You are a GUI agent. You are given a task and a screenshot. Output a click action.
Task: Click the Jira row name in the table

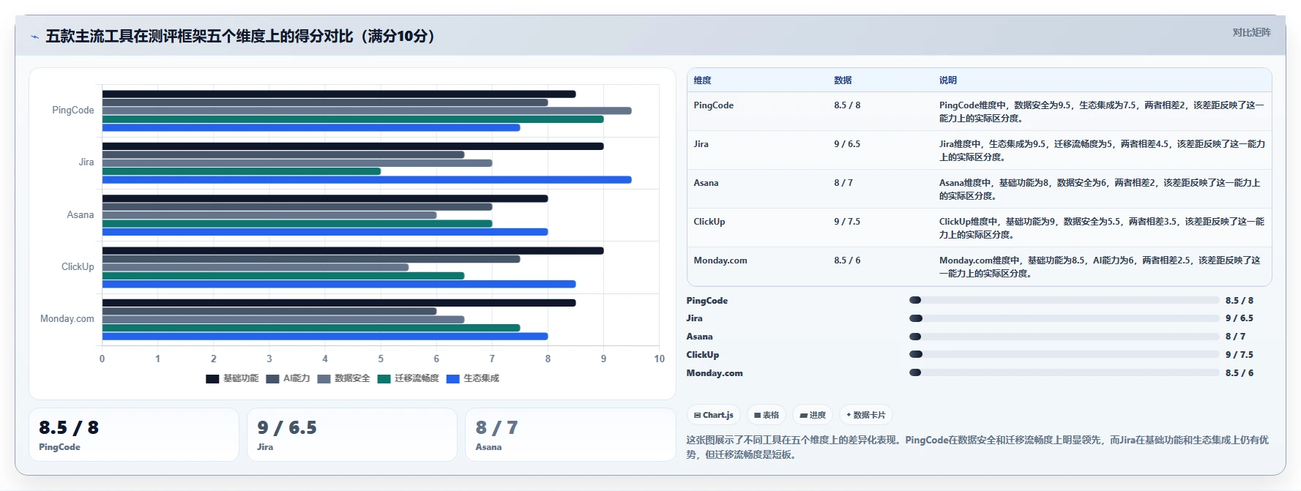coord(701,144)
